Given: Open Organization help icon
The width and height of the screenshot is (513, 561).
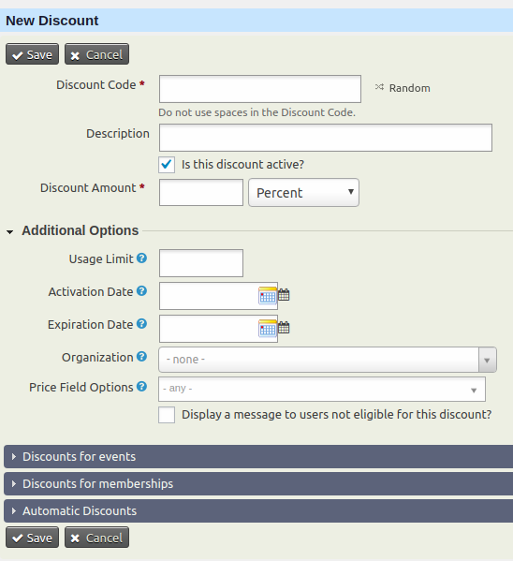Looking at the screenshot, I should (142, 356).
